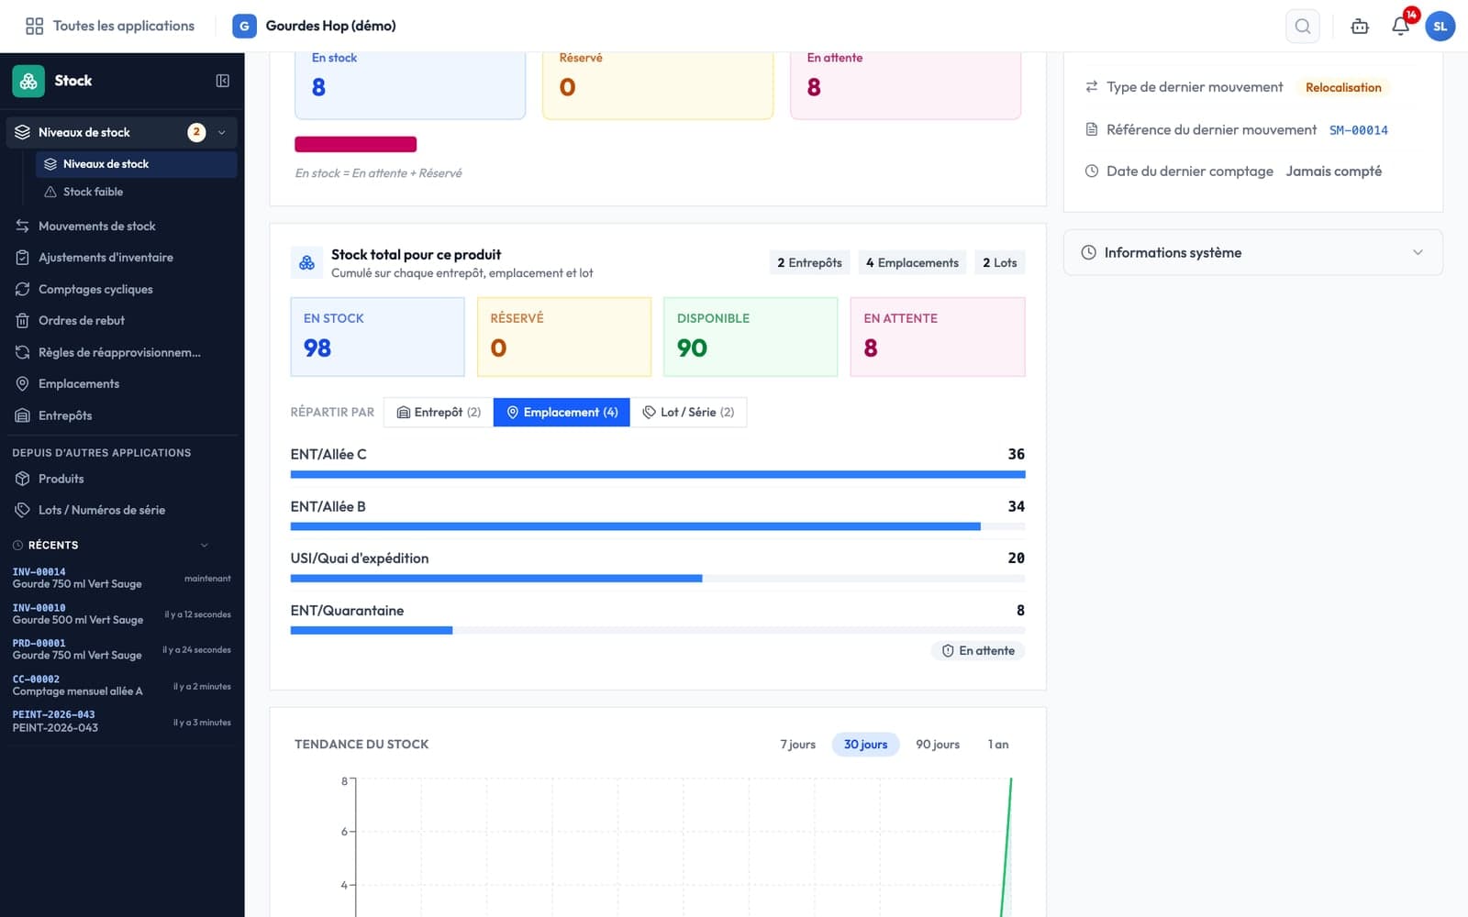Click the Toutes les applications grid icon
Image resolution: width=1468 pixels, height=917 pixels.
click(34, 26)
